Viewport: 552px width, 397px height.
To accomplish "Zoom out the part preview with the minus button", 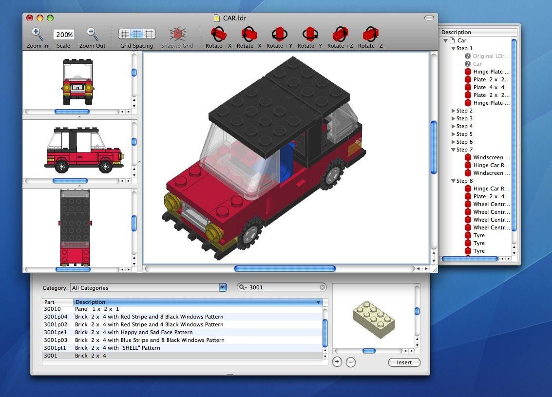I will [351, 362].
